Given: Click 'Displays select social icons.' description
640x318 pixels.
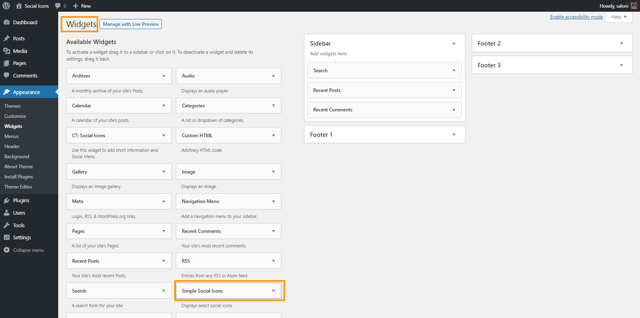Looking at the screenshot, I should [207, 305].
